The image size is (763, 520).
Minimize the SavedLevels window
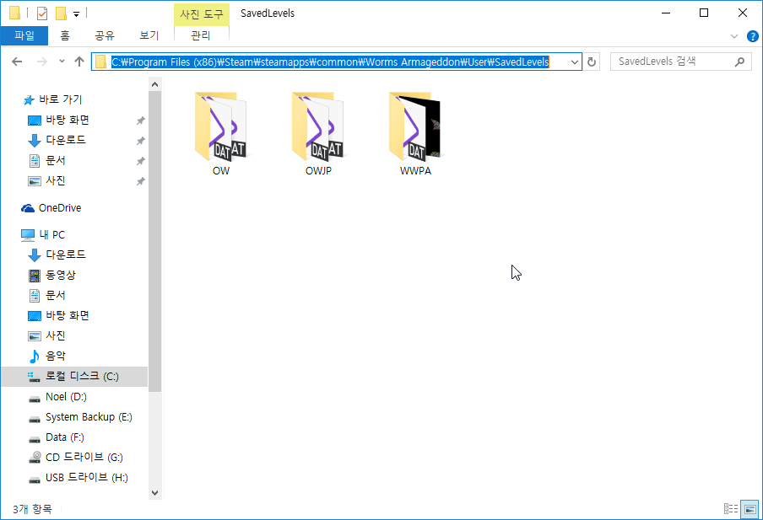coord(666,13)
